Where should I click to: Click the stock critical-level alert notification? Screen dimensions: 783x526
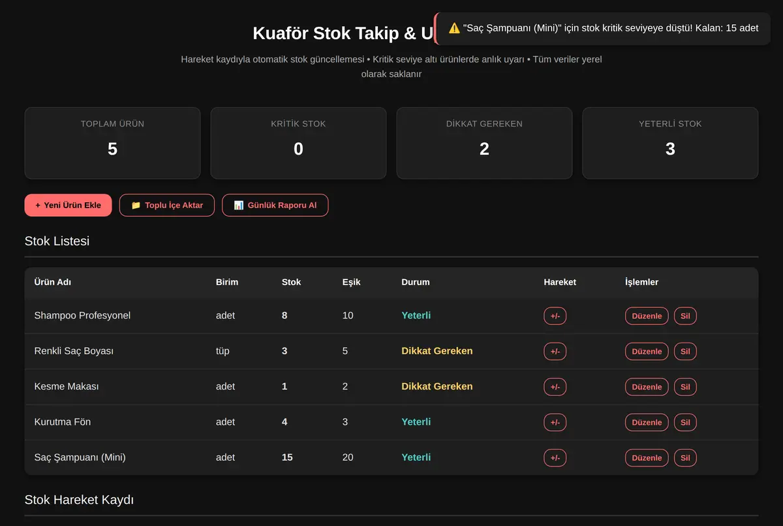(602, 28)
